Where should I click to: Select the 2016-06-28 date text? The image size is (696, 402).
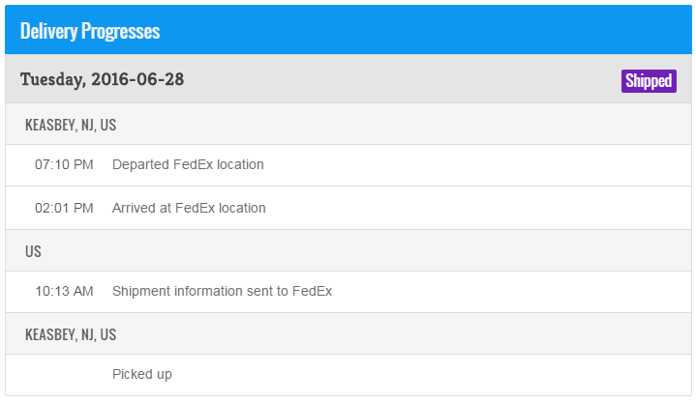[137, 79]
